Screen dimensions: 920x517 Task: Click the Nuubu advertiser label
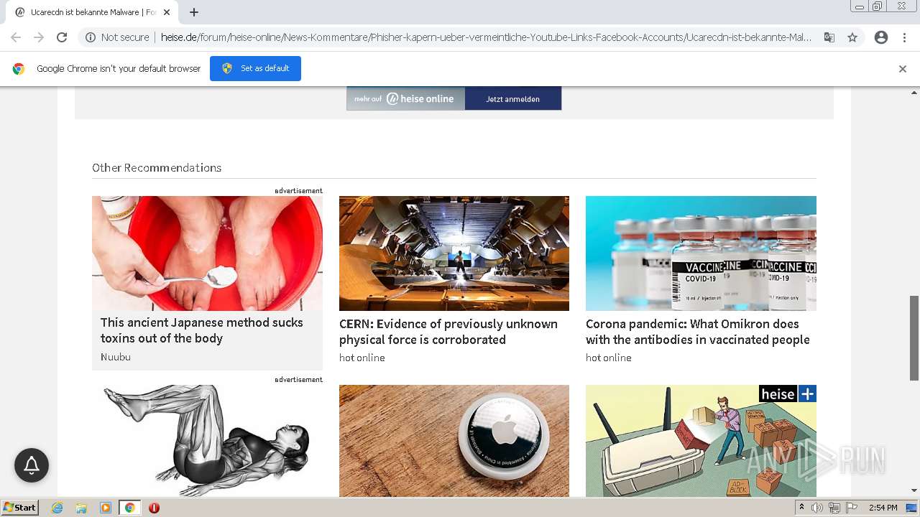point(116,357)
